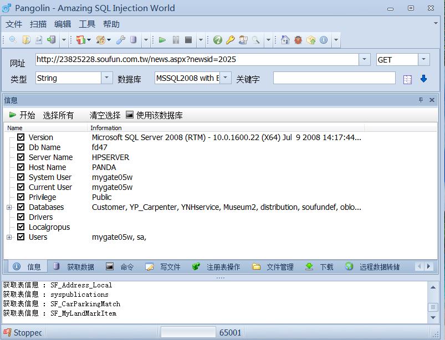The width and height of the screenshot is (445, 340).
Task: Click the grey search magnifier toolbar icon
Action: pyautogui.click(x=256, y=40)
